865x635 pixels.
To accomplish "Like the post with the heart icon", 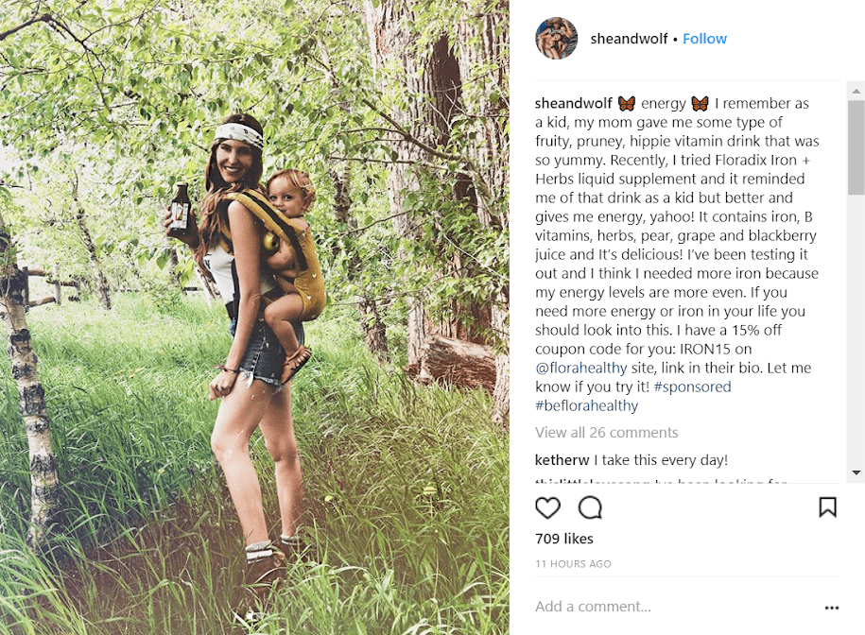I will click(547, 508).
